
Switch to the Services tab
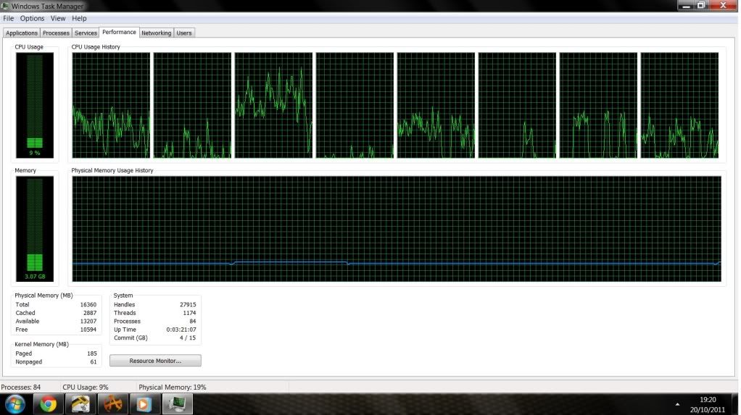[86, 33]
